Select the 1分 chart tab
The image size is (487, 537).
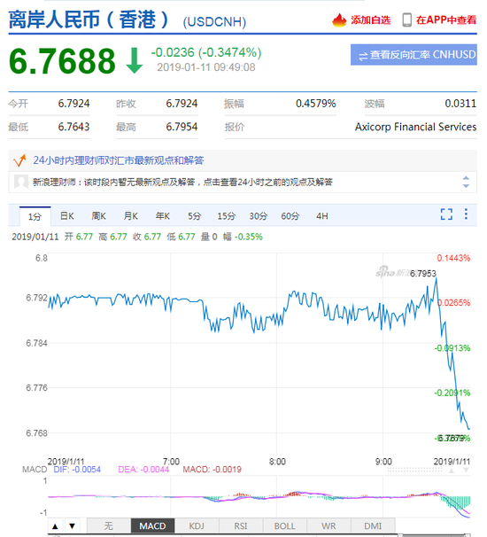click(x=35, y=216)
